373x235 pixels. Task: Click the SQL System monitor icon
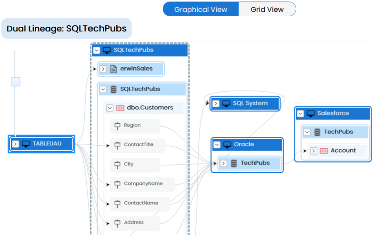[x=226, y=103]
